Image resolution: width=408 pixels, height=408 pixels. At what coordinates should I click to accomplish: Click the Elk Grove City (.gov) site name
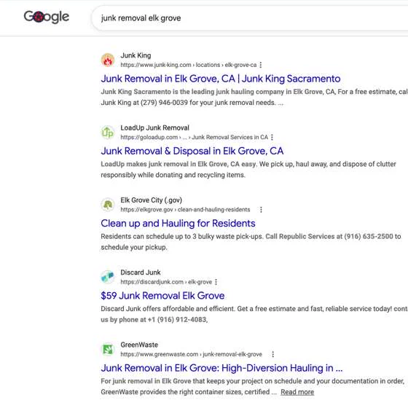pyautogui.click(x=152, y=200)
